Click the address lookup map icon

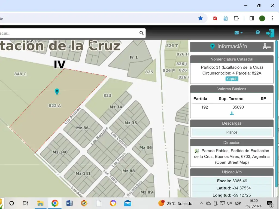point(197,151)
